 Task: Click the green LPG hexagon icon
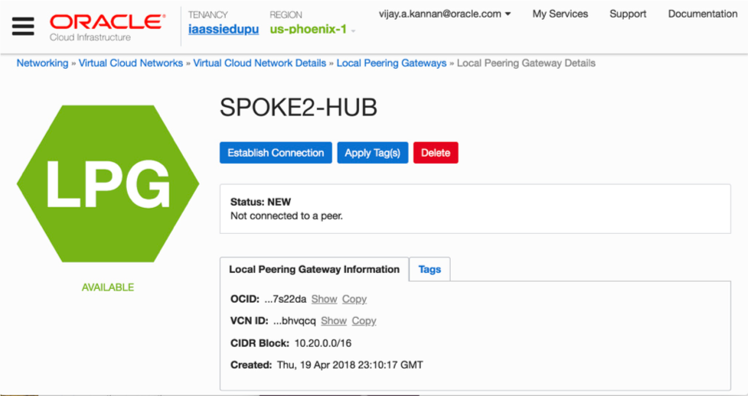point(108,183)
